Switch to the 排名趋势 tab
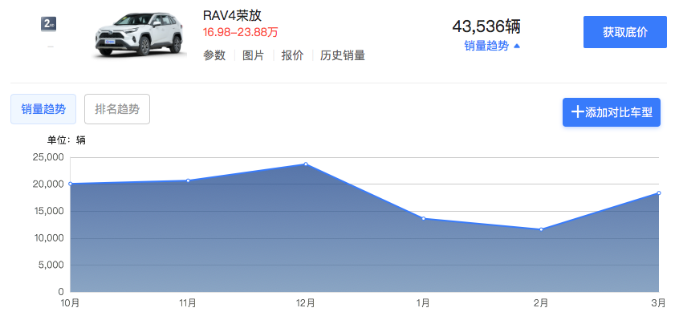Image resolution: width=675 pixels, height=316 pixels. pyautogui.click(x=117, y=109)
